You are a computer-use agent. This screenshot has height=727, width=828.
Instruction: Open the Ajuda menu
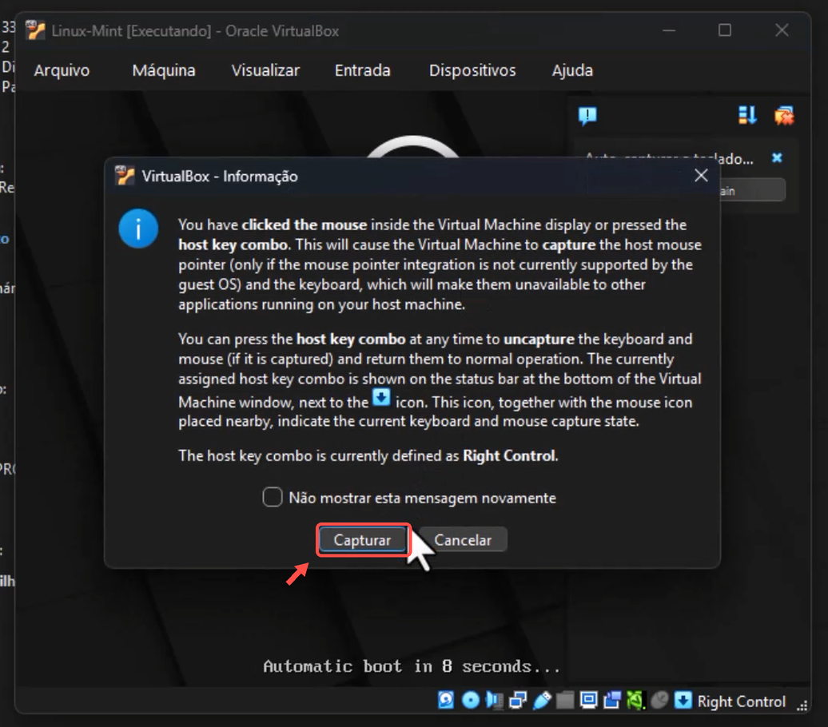[x=572, y=70]
